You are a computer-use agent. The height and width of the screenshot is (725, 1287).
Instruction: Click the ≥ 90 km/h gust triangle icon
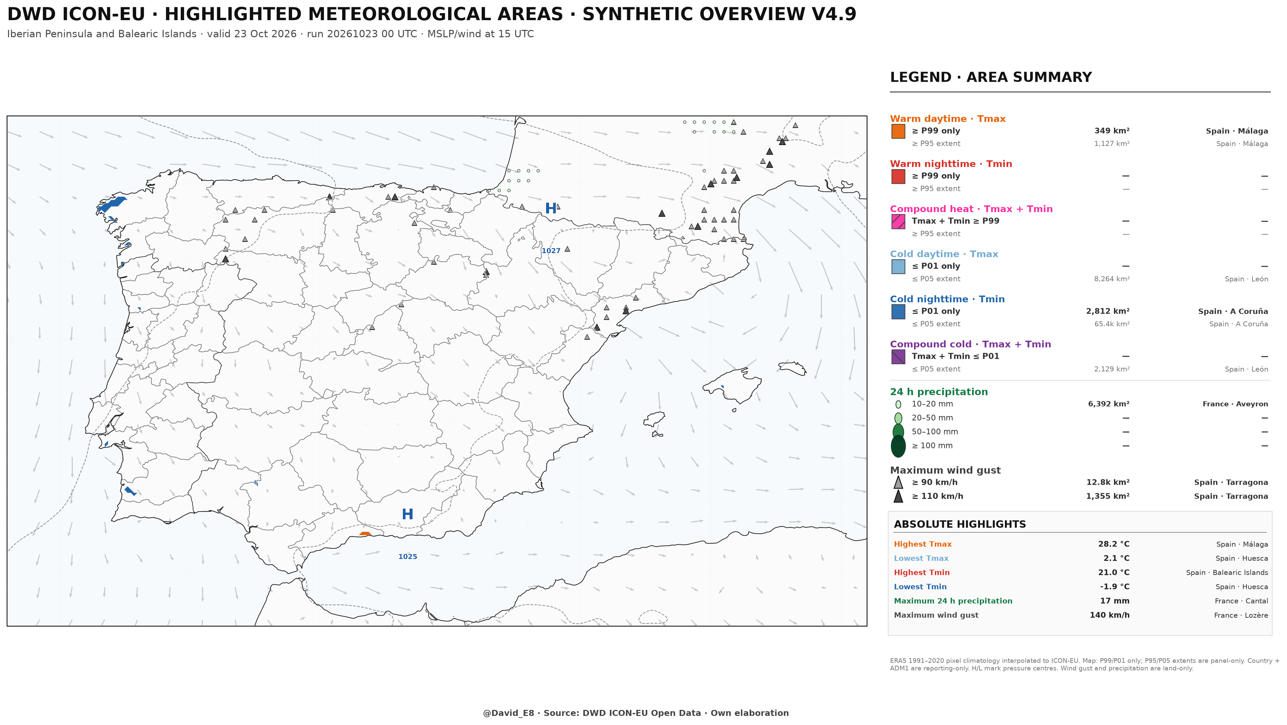tap(898, 482)
